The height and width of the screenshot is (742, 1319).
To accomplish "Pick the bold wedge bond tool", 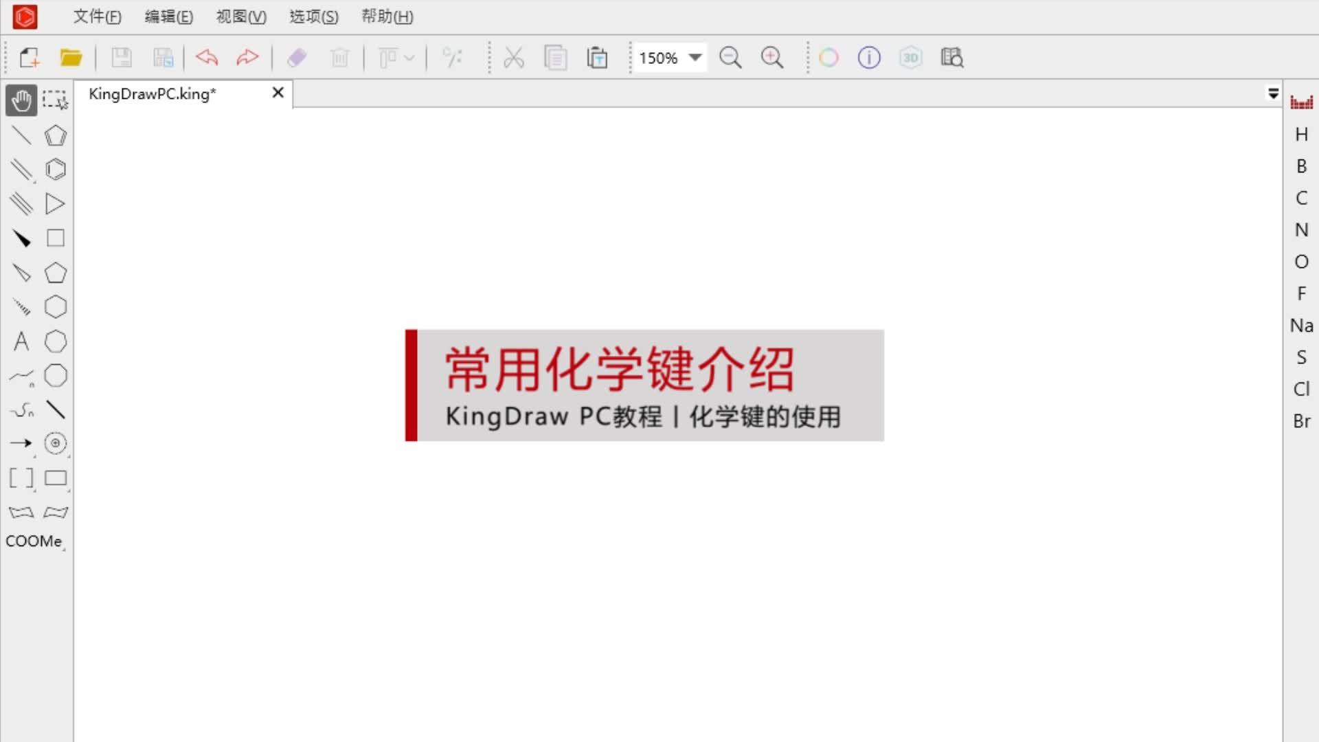I will [x=21, y=238].
